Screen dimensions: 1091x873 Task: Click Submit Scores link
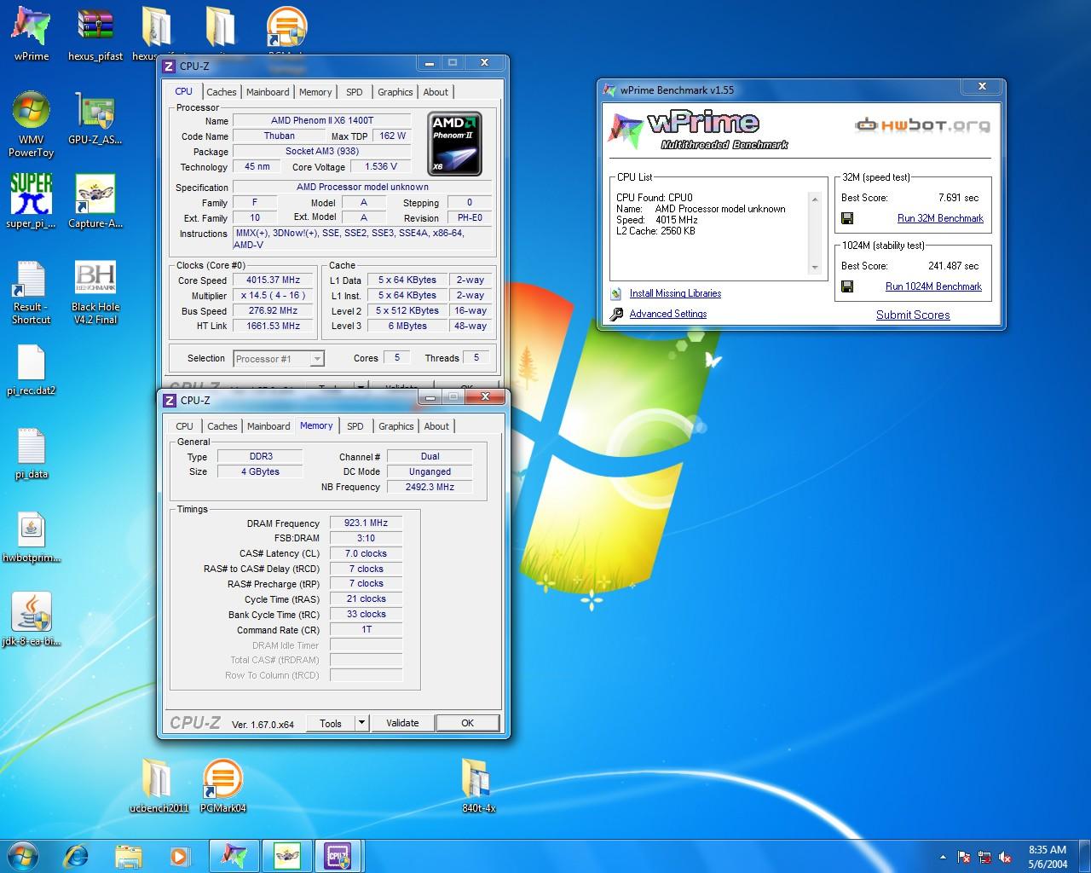tap(913, 315)
